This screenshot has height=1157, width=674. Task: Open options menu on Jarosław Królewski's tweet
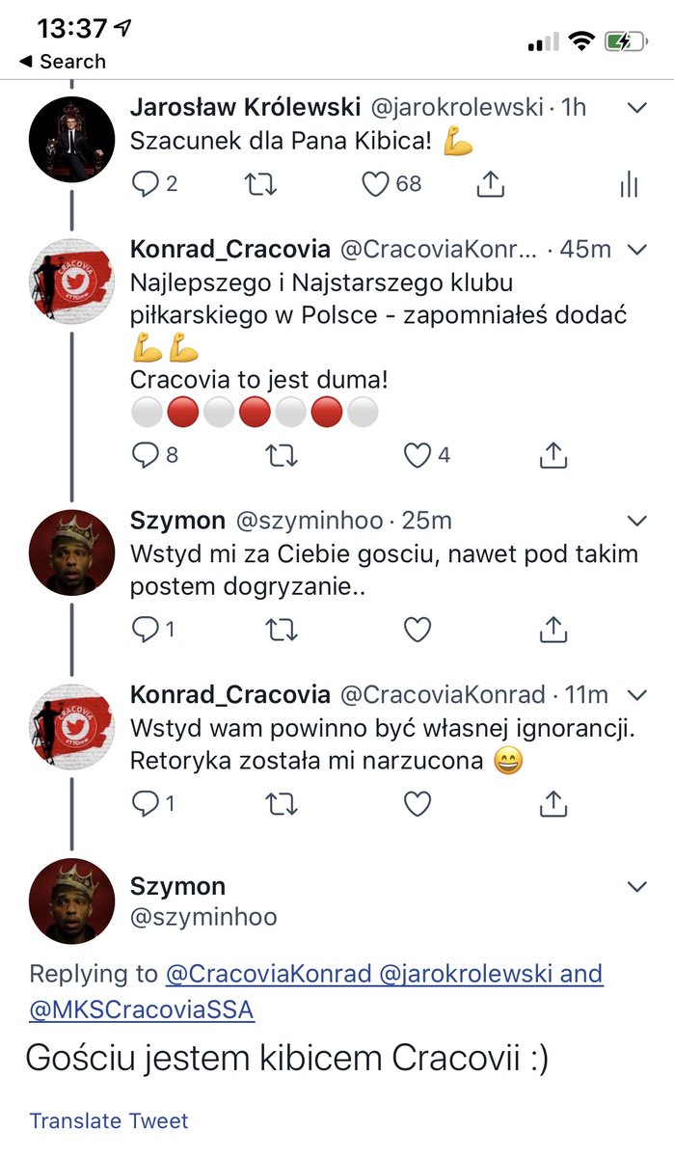635,107
